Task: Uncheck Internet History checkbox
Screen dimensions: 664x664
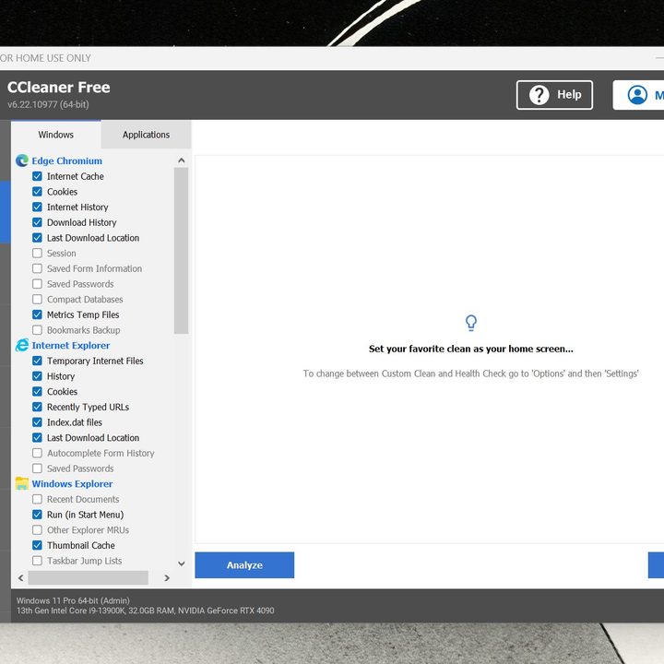Action: click(37, 207)
